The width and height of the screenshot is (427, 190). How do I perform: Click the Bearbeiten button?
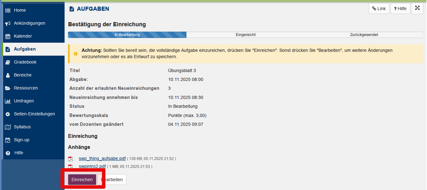[x=112, y=180]
